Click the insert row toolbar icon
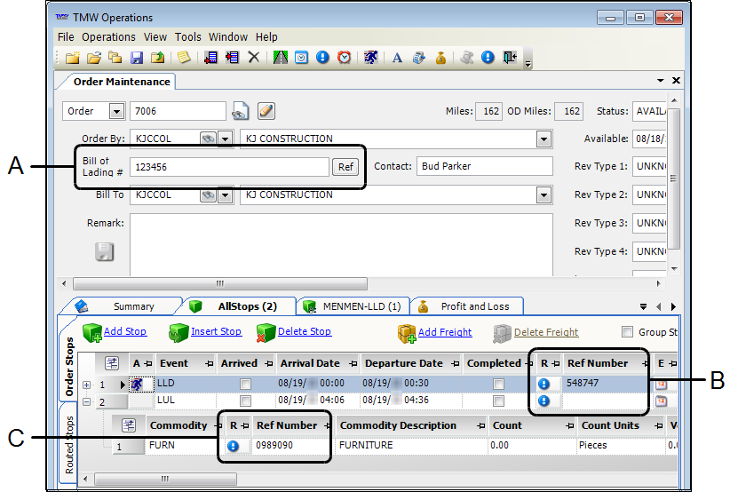 pos(232,58)
